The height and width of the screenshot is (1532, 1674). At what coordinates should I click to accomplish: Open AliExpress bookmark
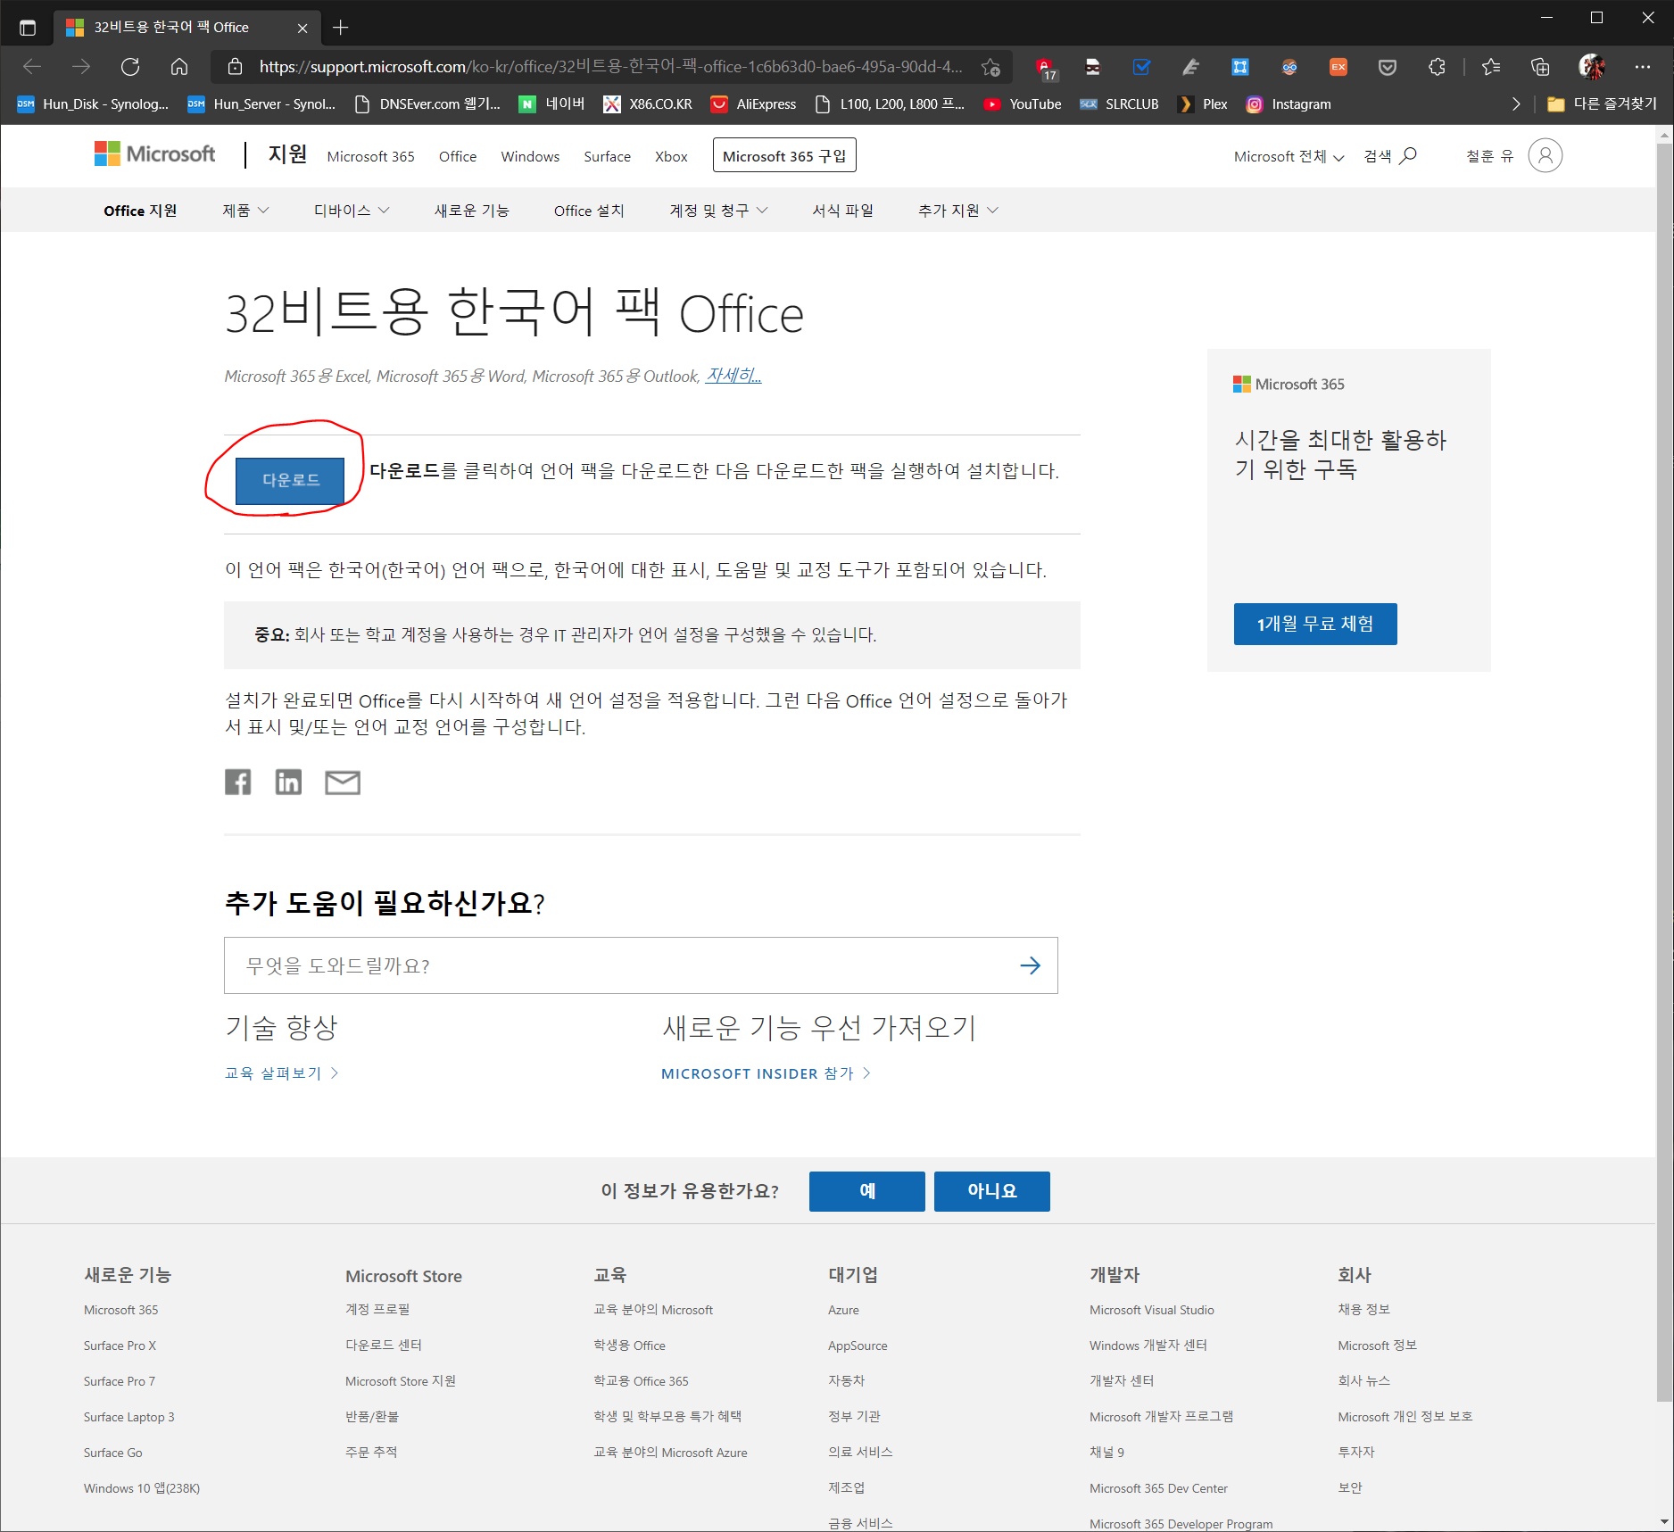coord(753,104)
